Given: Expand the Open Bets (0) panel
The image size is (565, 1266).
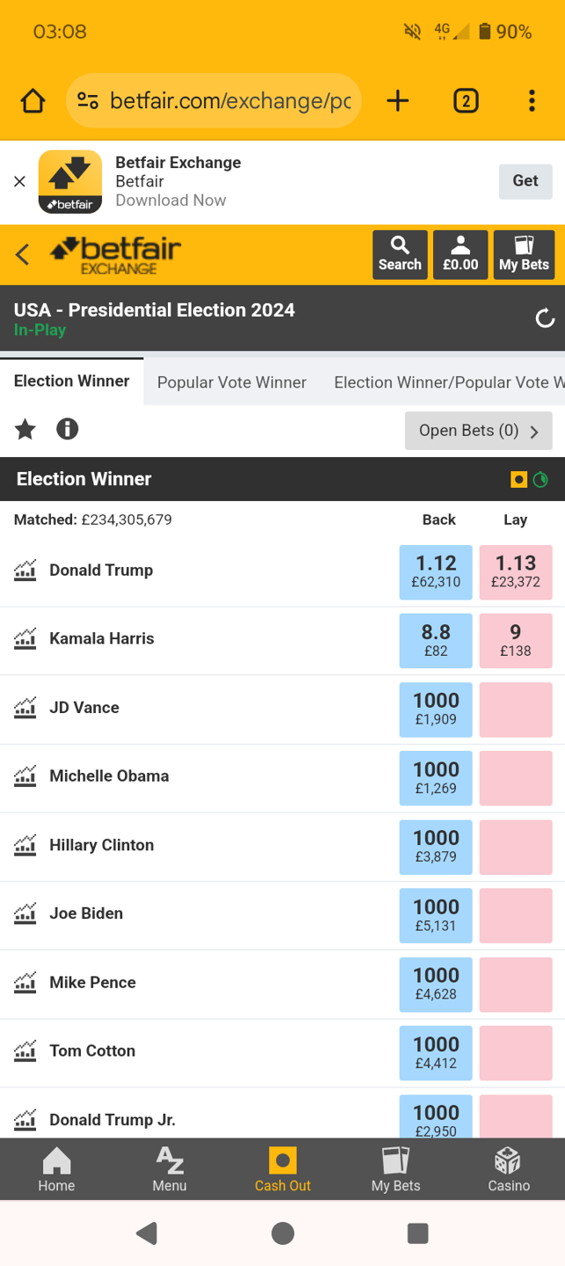Looking at the screenshot, I should pyautogui.click(x=478, y=431).
